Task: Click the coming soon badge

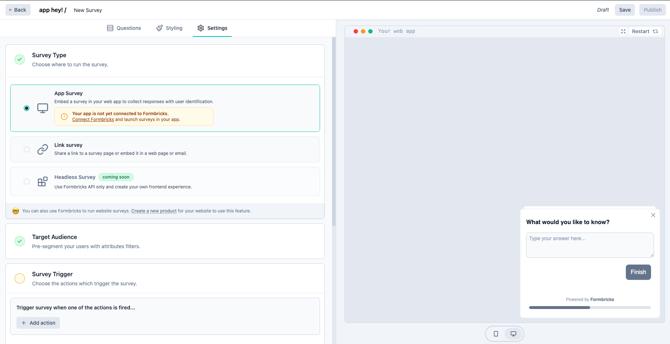Action: pyautogui.click(x=116, y=177)
